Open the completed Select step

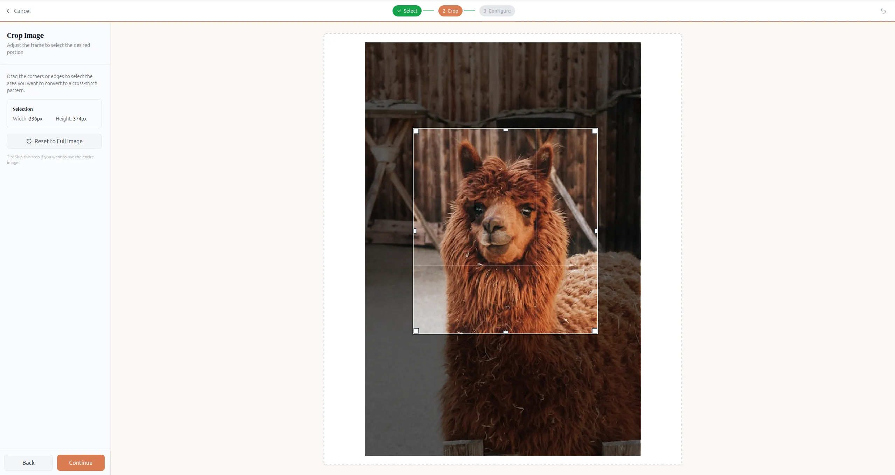[x=407, y=11]
